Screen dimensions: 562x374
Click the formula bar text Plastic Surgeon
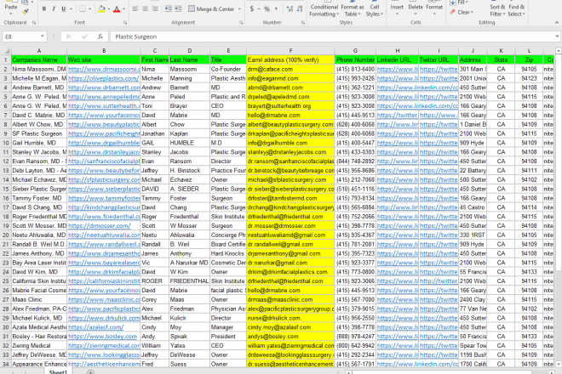coord(136,37)
